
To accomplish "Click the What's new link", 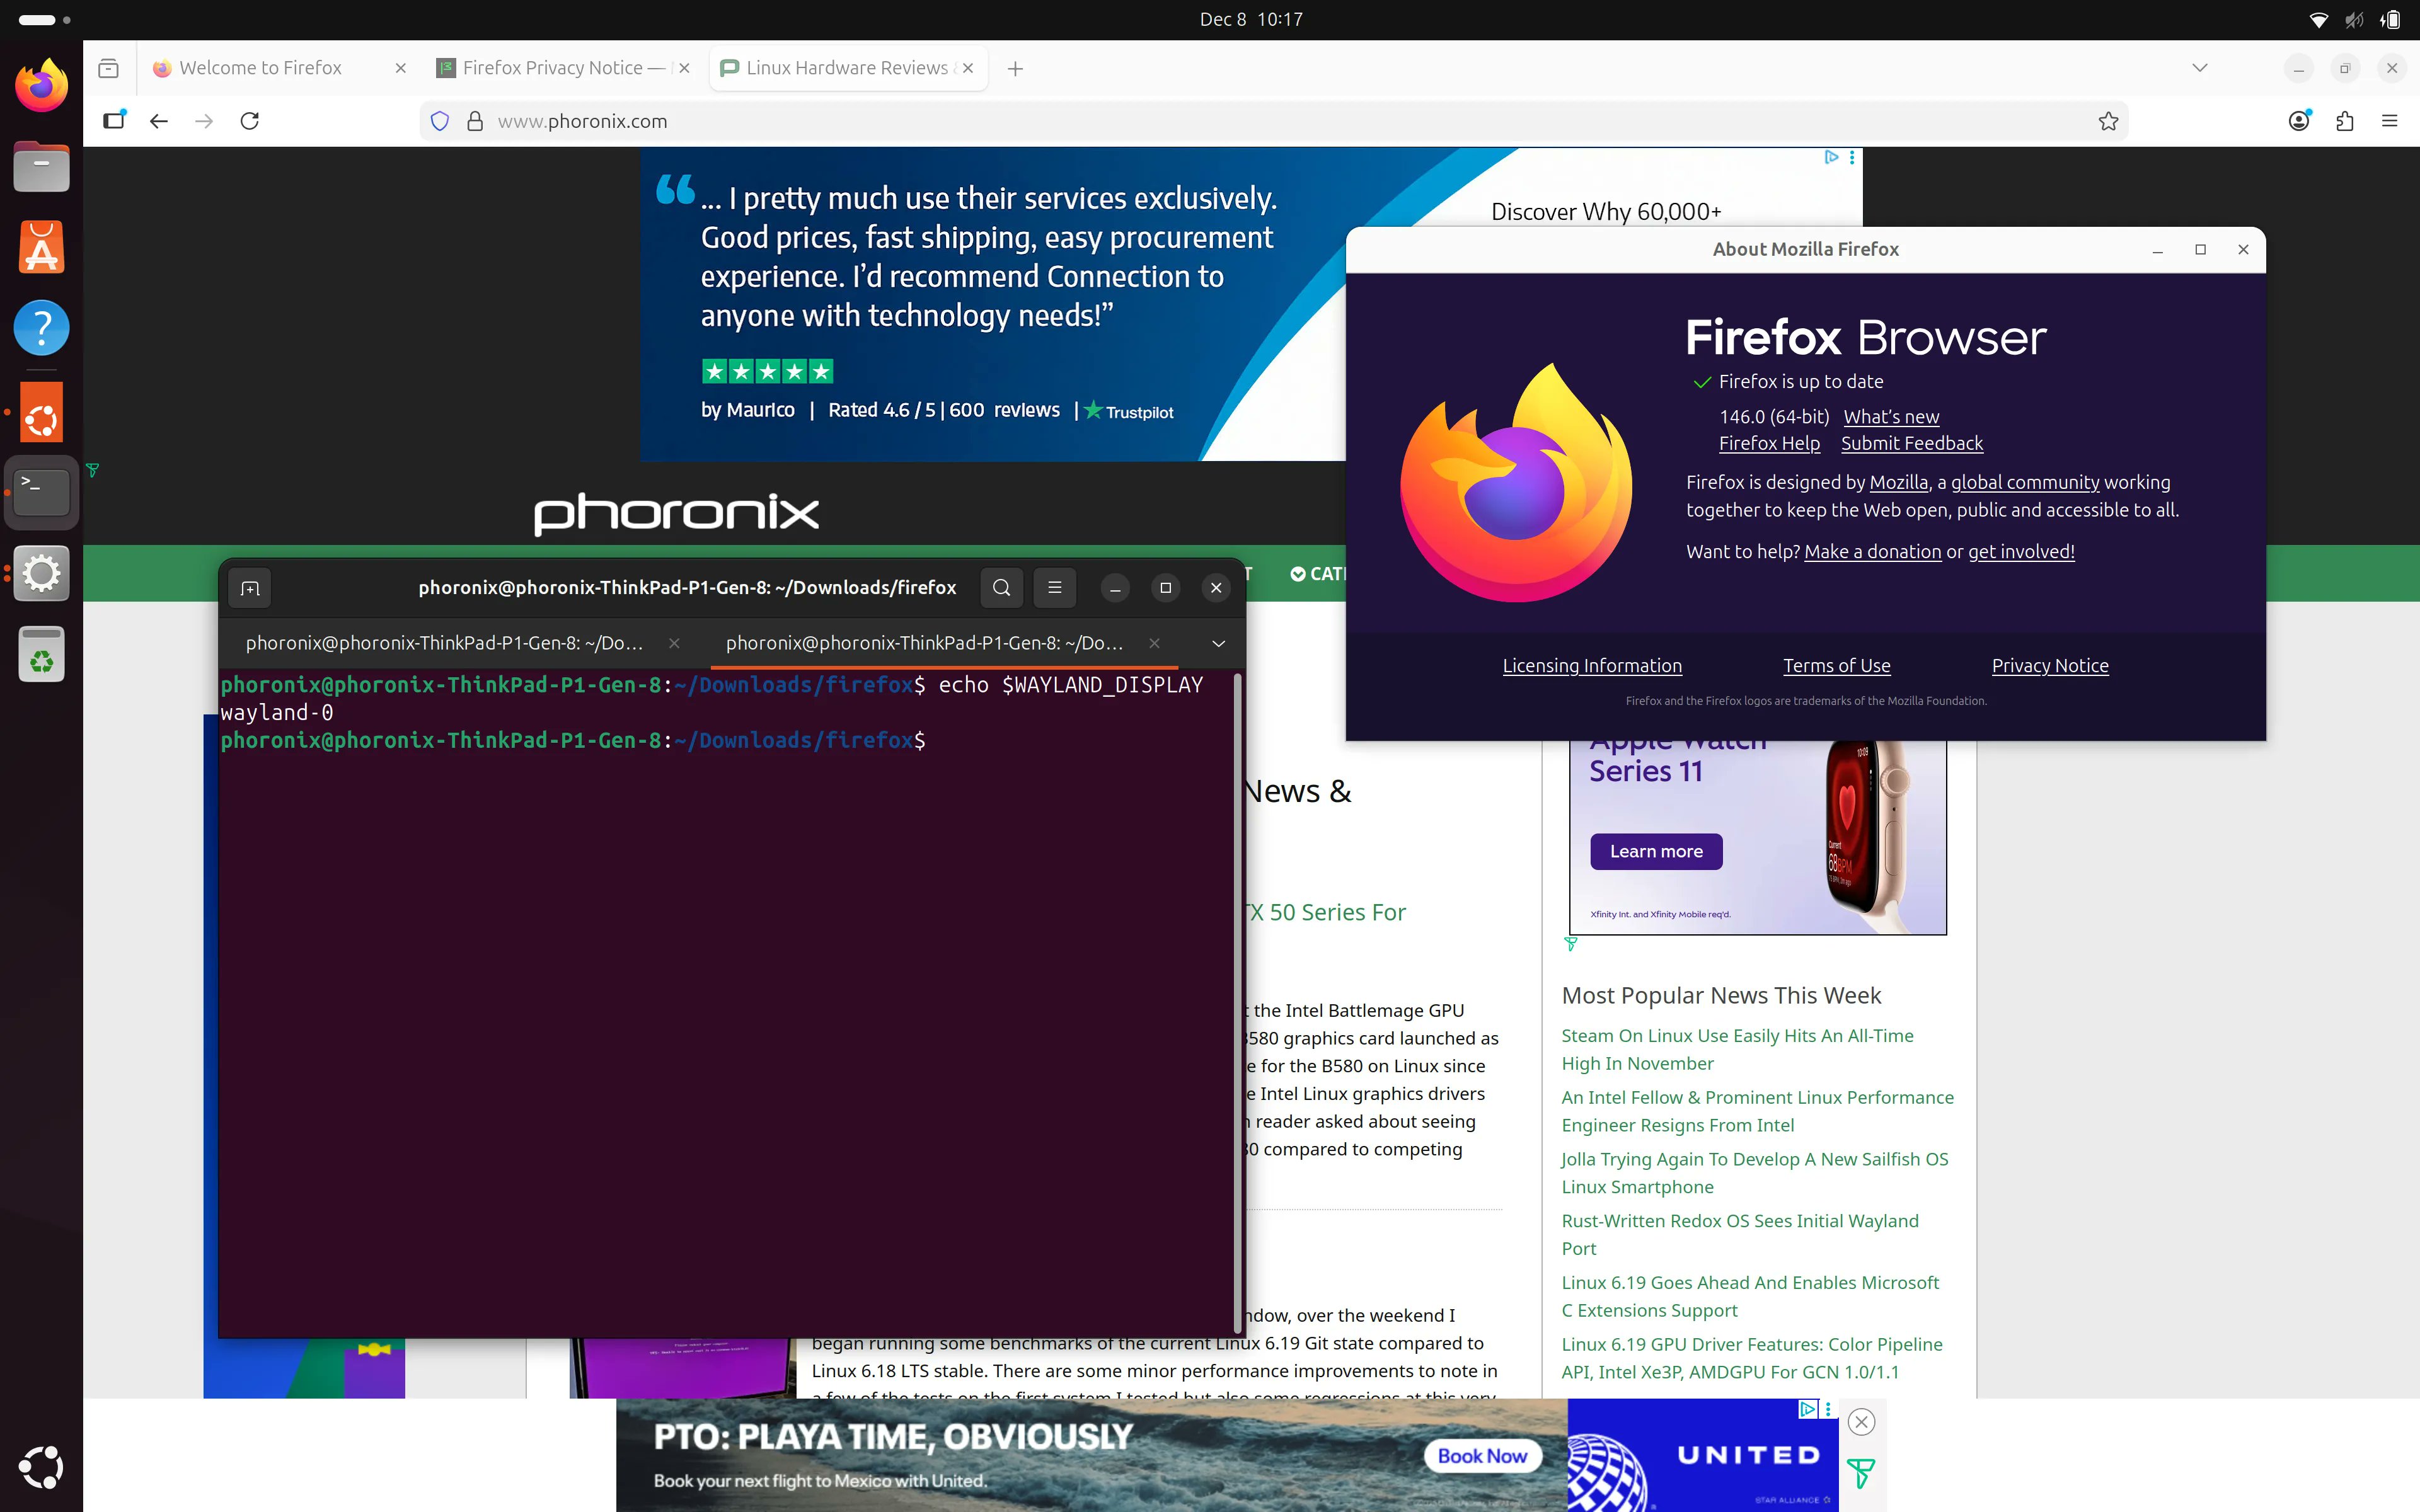I will point(1889,416).
